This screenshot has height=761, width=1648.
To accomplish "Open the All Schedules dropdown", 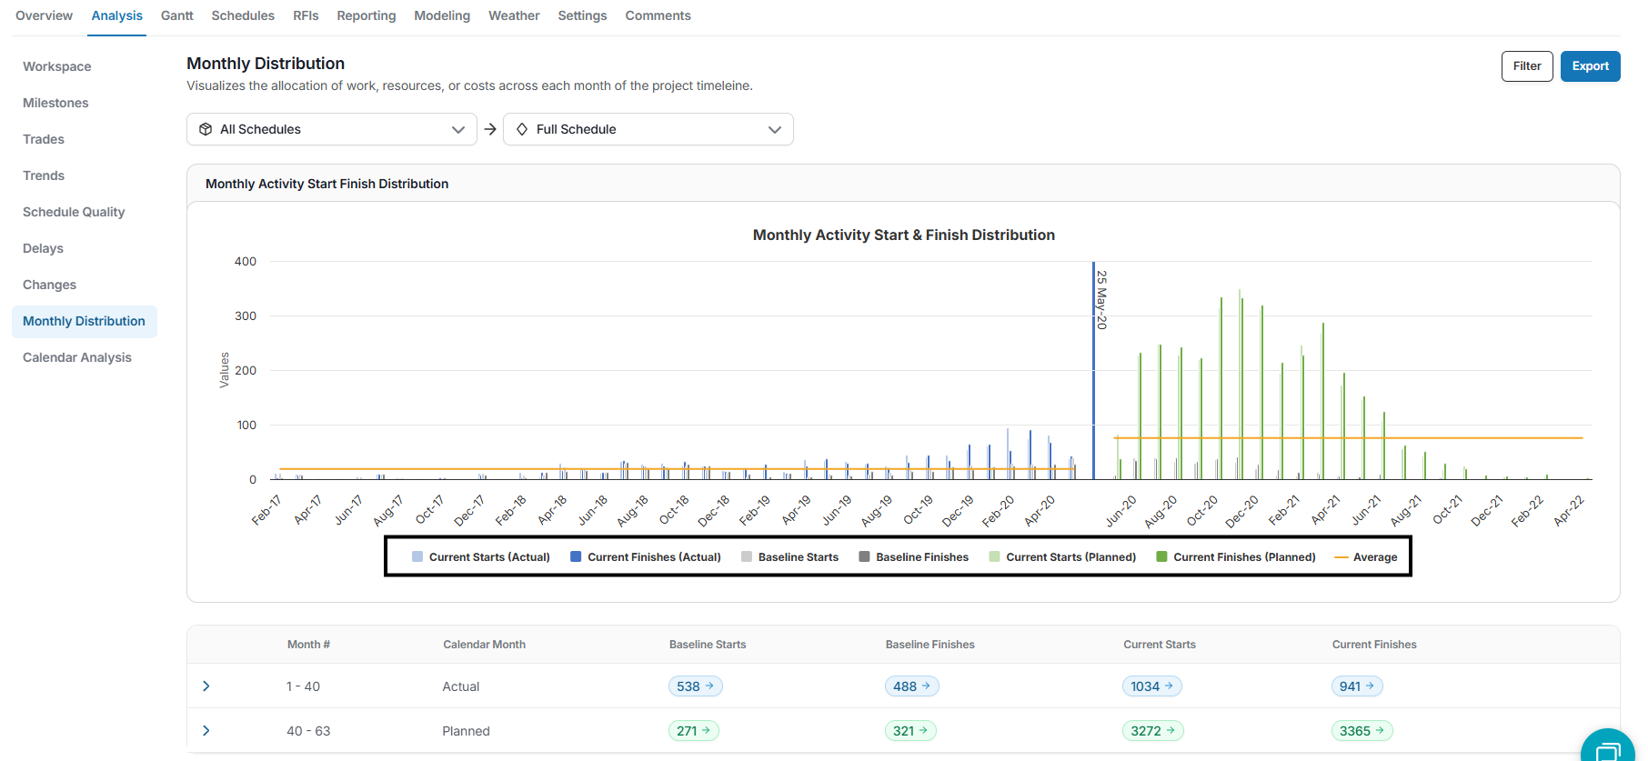I will (332, 129).
